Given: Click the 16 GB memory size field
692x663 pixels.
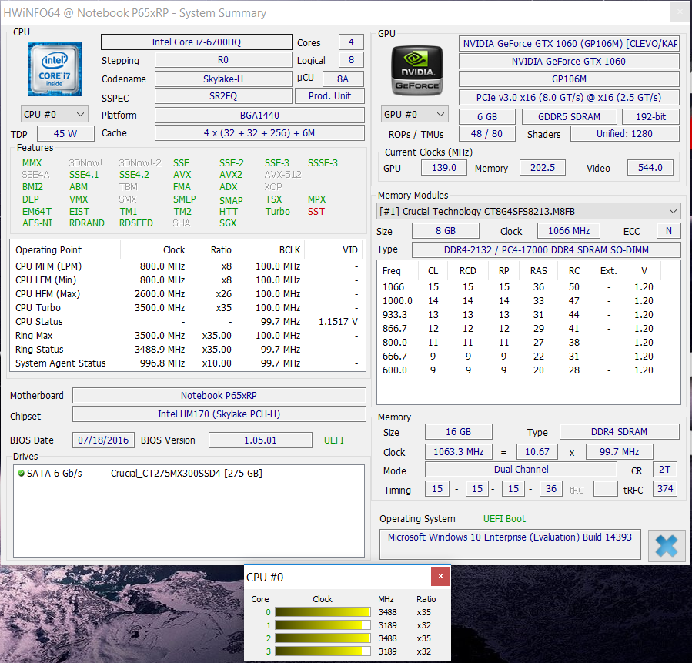Looking at the screenshot, I should pos(459,432).
